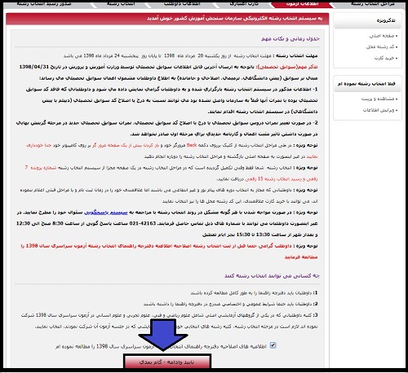Open the اطلاعات داوطلب step tab
The image size is (408, 373).
pos(182,4)
